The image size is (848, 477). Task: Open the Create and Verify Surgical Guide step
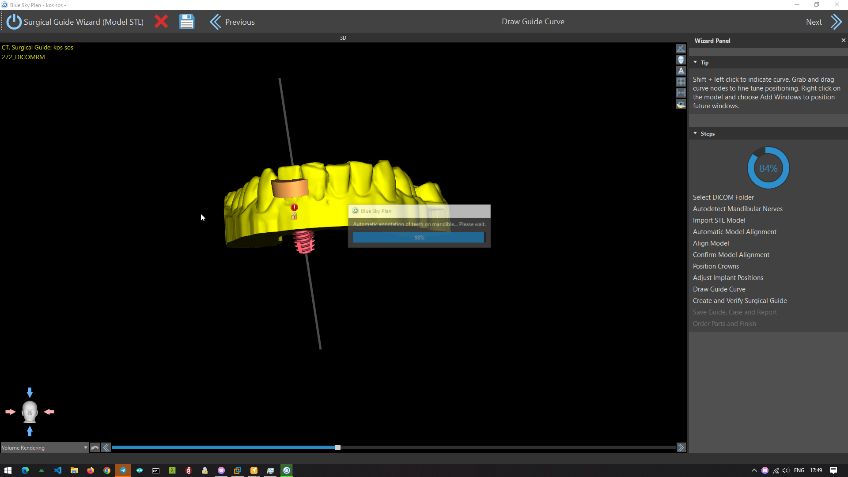tap(739, 300)
